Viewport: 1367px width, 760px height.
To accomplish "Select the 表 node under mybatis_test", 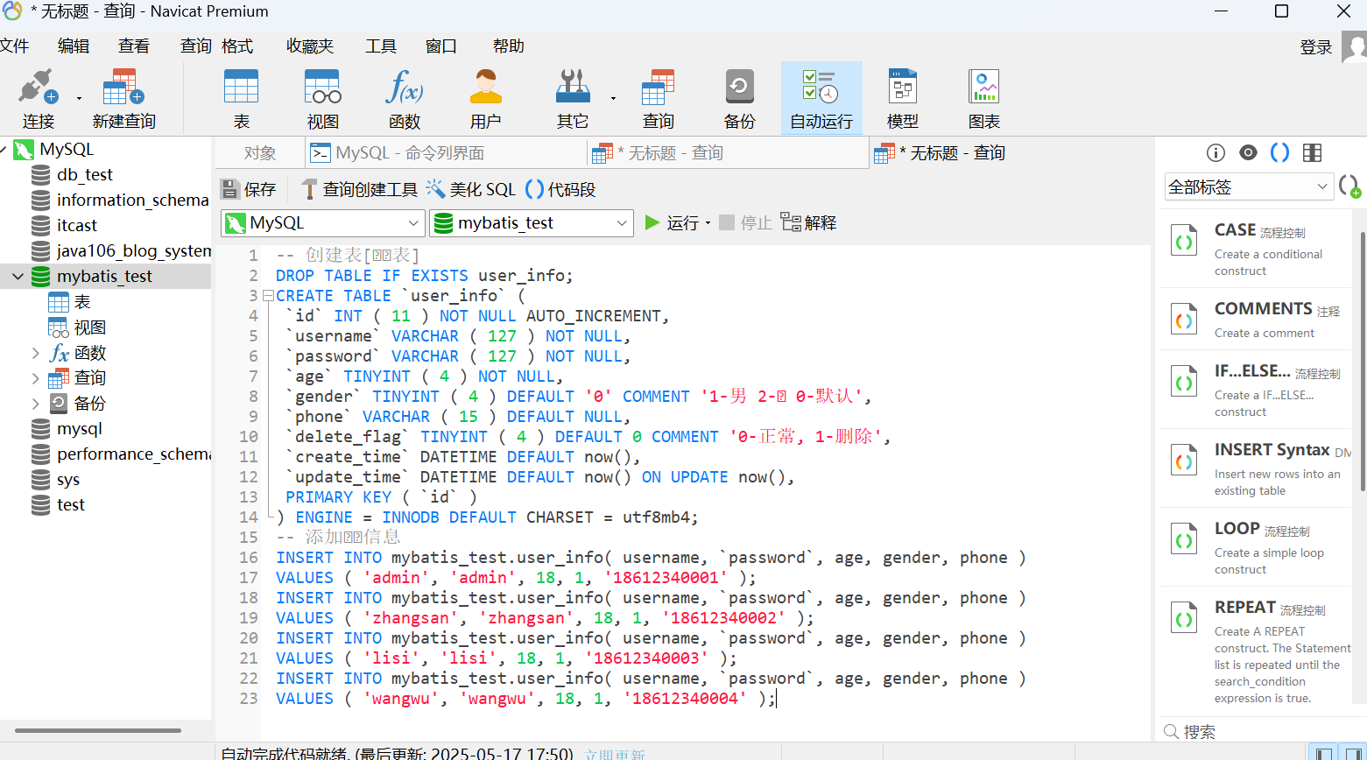I will (82, 302).
